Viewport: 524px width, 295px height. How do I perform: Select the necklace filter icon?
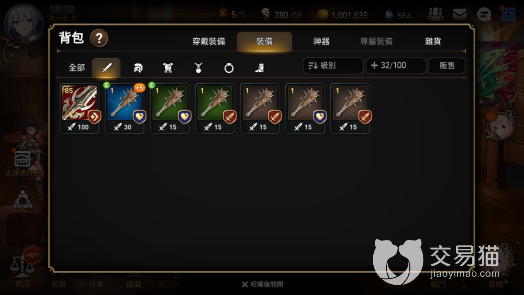pyautogui.click(x=198, y=68)
